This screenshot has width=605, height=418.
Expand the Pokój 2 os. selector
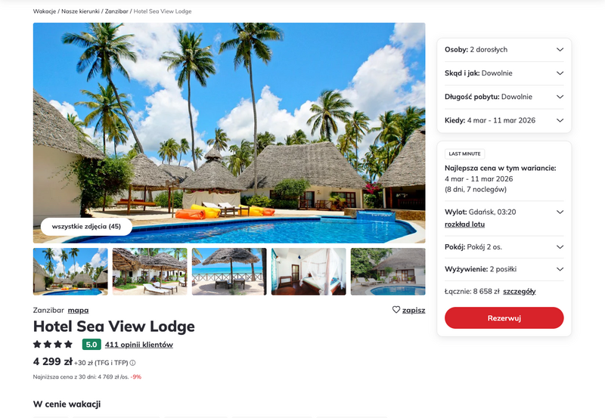coord(504,247)
